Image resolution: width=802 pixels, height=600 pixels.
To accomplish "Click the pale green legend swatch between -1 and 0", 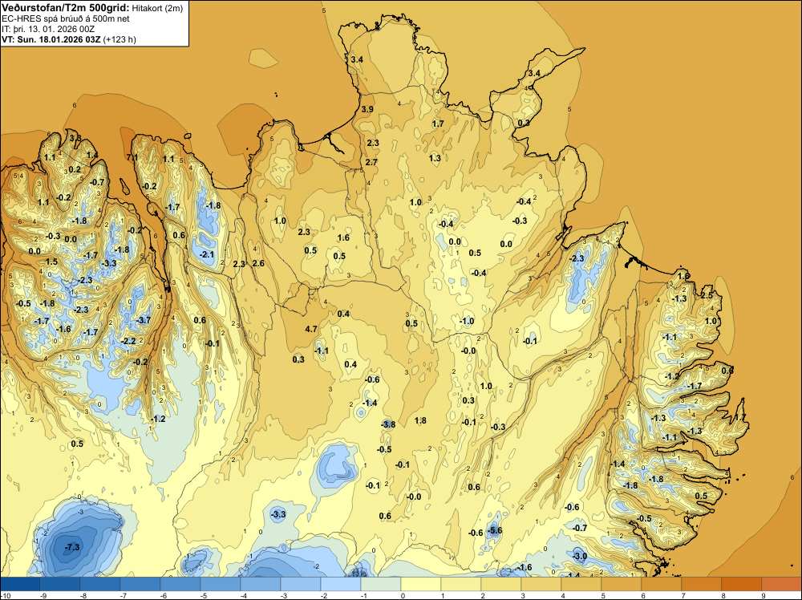I will point(380,584).
